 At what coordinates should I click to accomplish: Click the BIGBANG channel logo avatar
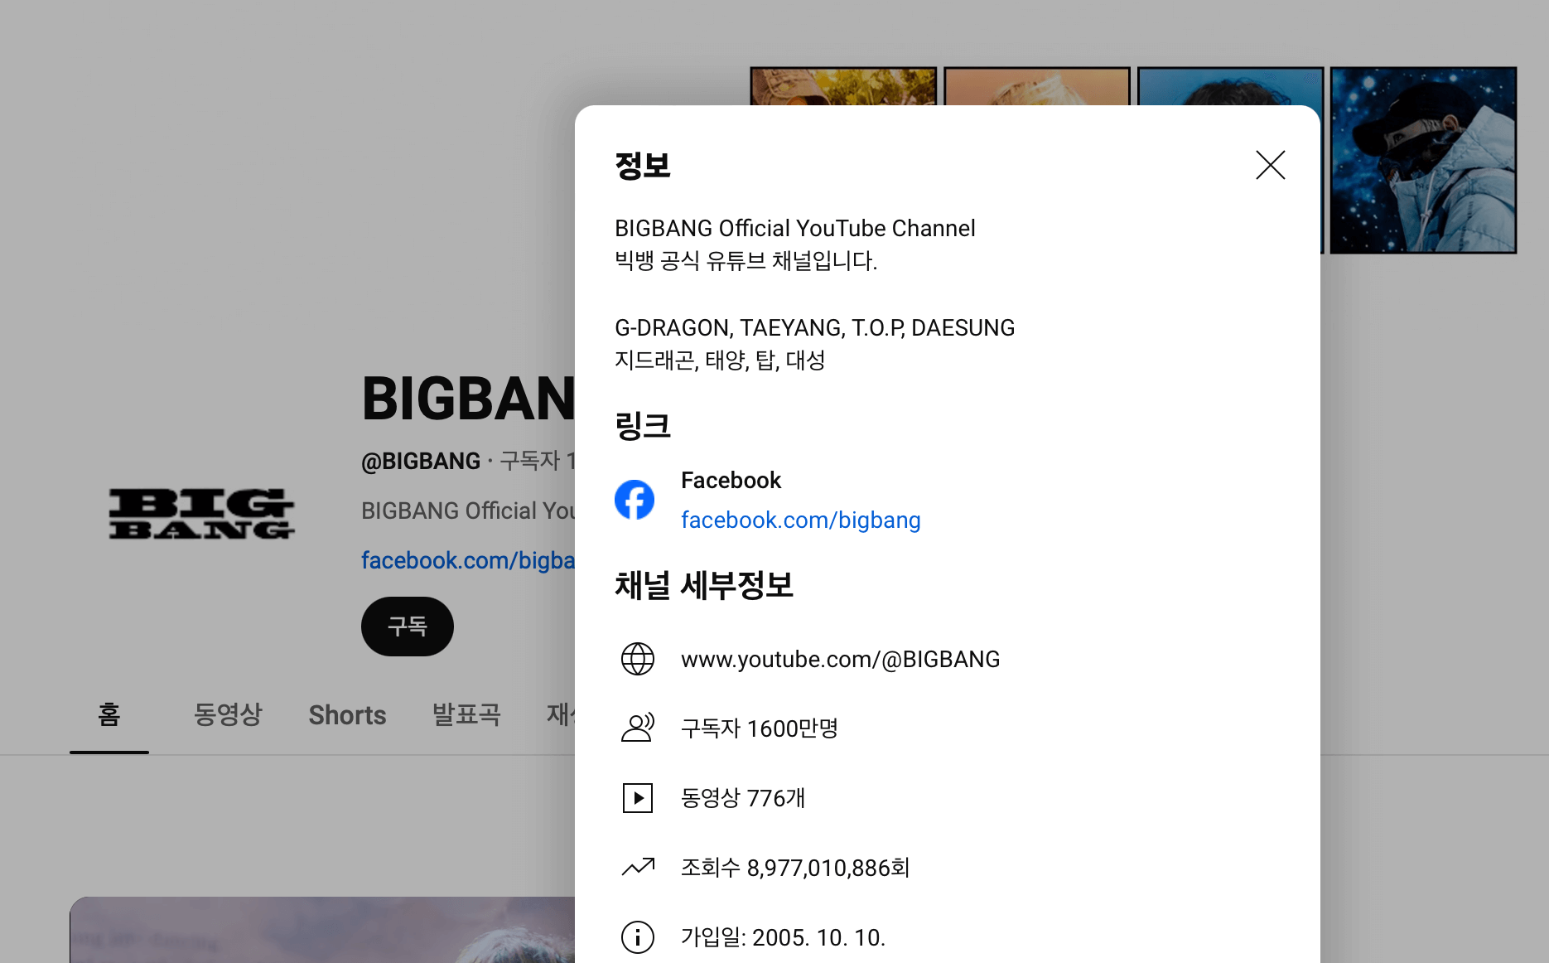pos(202,514)
